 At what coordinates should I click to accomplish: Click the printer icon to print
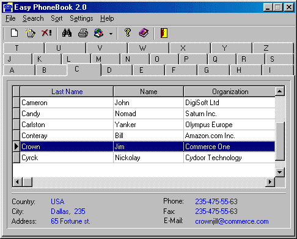83,33
